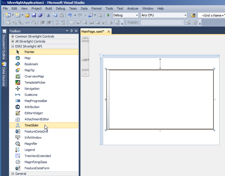Open the New Project dropdown arrow
The width and height of the screenshot is (225, 176).
point(13,15)
